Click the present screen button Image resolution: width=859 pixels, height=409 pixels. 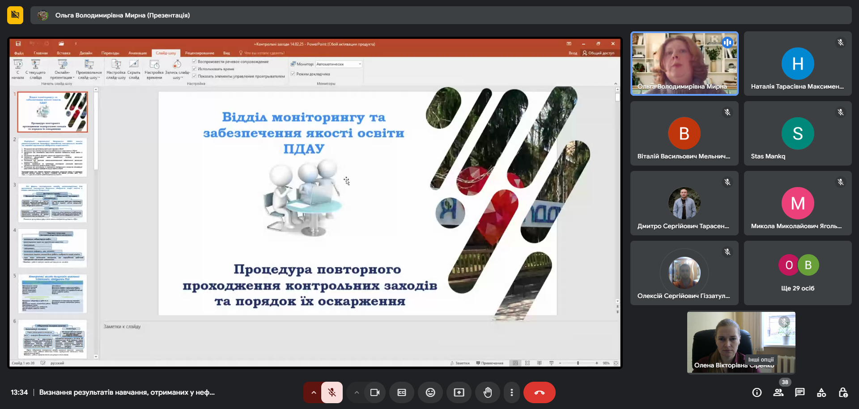click(x=459, y=392)
